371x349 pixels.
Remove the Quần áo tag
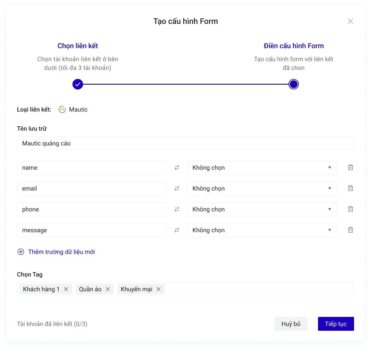click(108, 289)
